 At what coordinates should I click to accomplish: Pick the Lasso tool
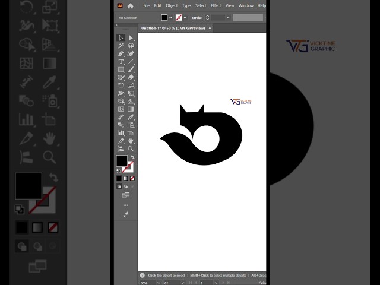(131, 46)
